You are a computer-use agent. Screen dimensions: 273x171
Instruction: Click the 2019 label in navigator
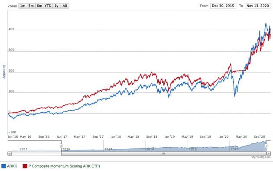pos(192,149)
